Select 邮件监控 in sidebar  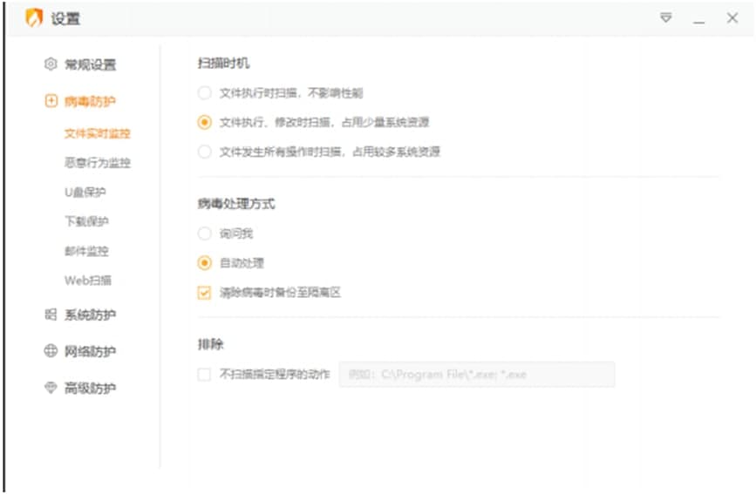click(x=87, y=251)
